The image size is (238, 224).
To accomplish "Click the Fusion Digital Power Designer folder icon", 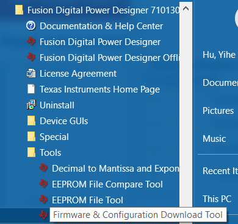I will 19,10.
